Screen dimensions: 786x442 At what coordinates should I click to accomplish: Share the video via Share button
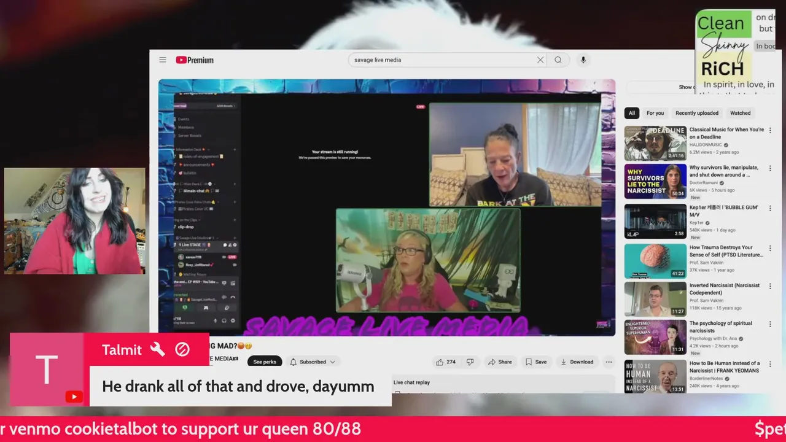(500, 362)
